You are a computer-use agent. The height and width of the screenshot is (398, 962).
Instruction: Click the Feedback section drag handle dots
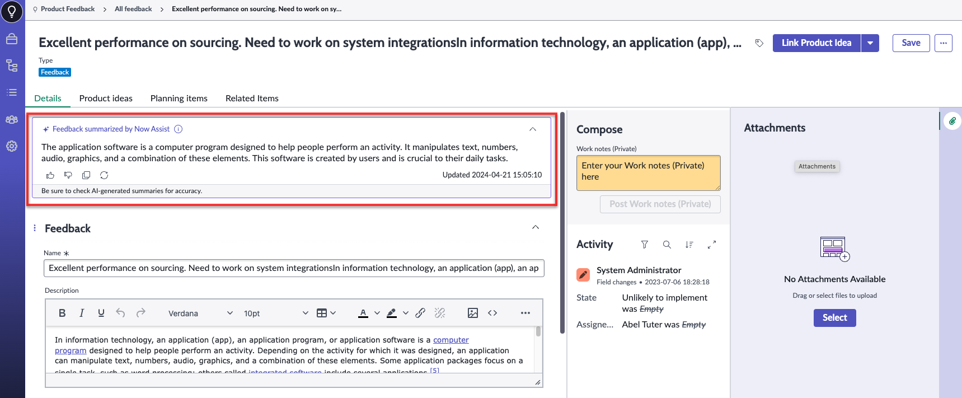pyautogui.click(x=35, y=228)
